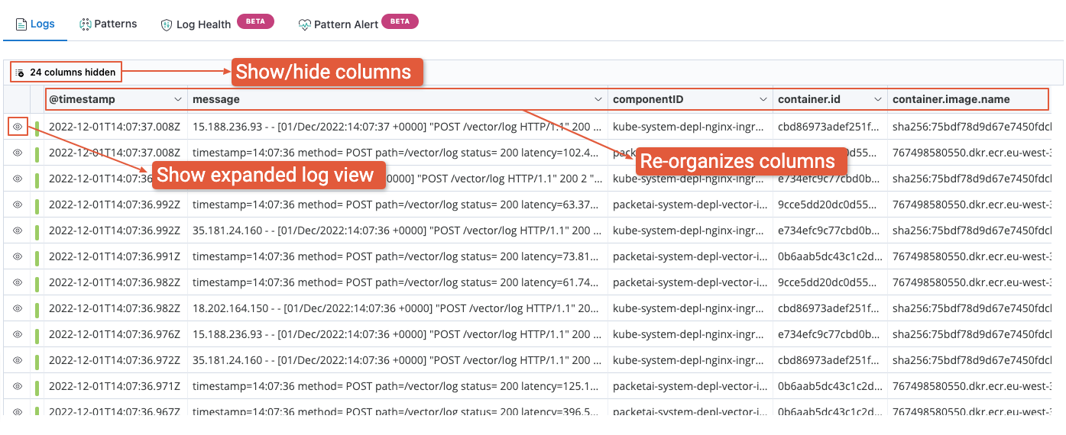Click the Pattern Alert heart icon
Viewport: 1066px width, 435px height.
click(x=305, y=24)
